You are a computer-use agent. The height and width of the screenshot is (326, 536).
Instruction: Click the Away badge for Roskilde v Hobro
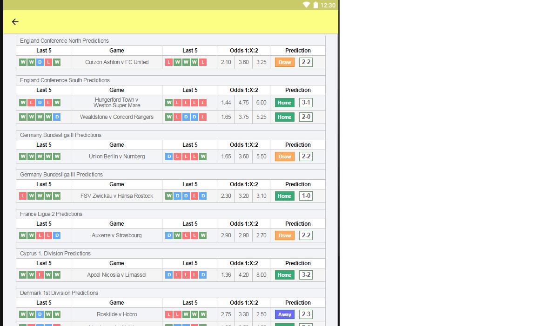pyautogui.click(x=284, y=314)
